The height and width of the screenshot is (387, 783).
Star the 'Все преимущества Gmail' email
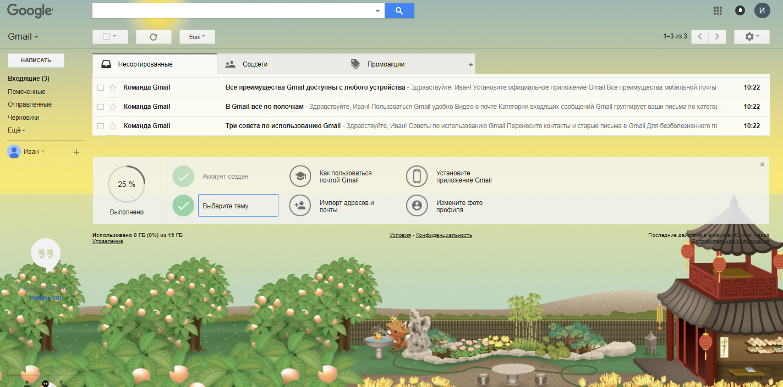[113, 87]
